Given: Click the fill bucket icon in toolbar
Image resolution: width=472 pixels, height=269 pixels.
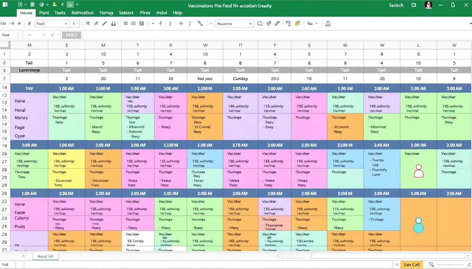Looking at the screenshot, I should (x=114, y=23).
